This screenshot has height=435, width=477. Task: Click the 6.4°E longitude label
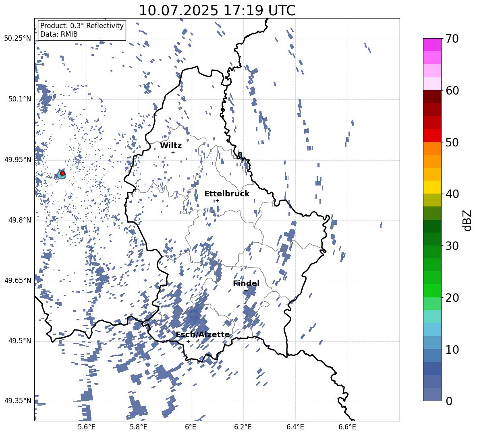(295, 427)
